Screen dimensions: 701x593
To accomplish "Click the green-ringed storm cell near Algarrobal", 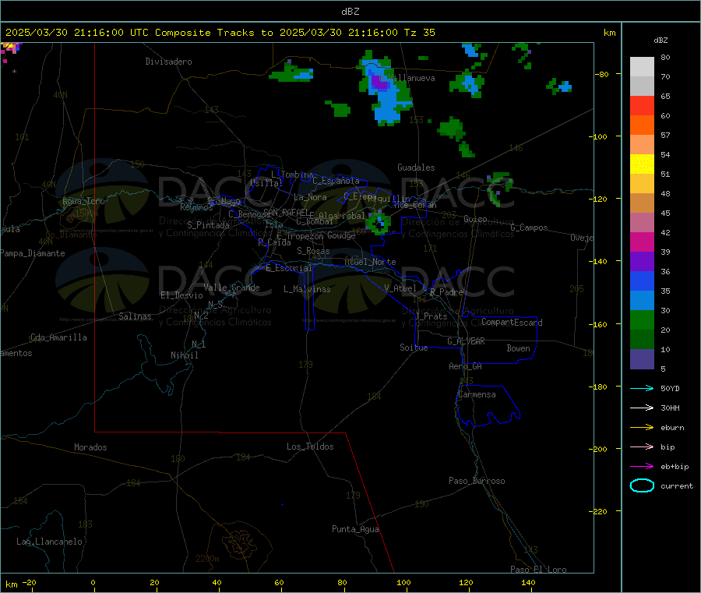I will tap(379, 223).
